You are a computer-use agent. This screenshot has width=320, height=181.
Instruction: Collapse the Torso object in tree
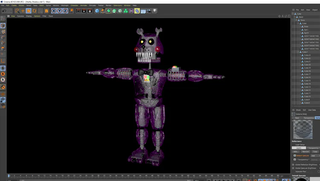[296, 20]
